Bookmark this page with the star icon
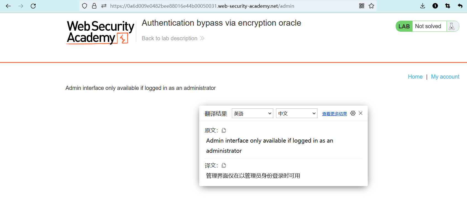Screen dimensions: 467x198 pos(371,6)
